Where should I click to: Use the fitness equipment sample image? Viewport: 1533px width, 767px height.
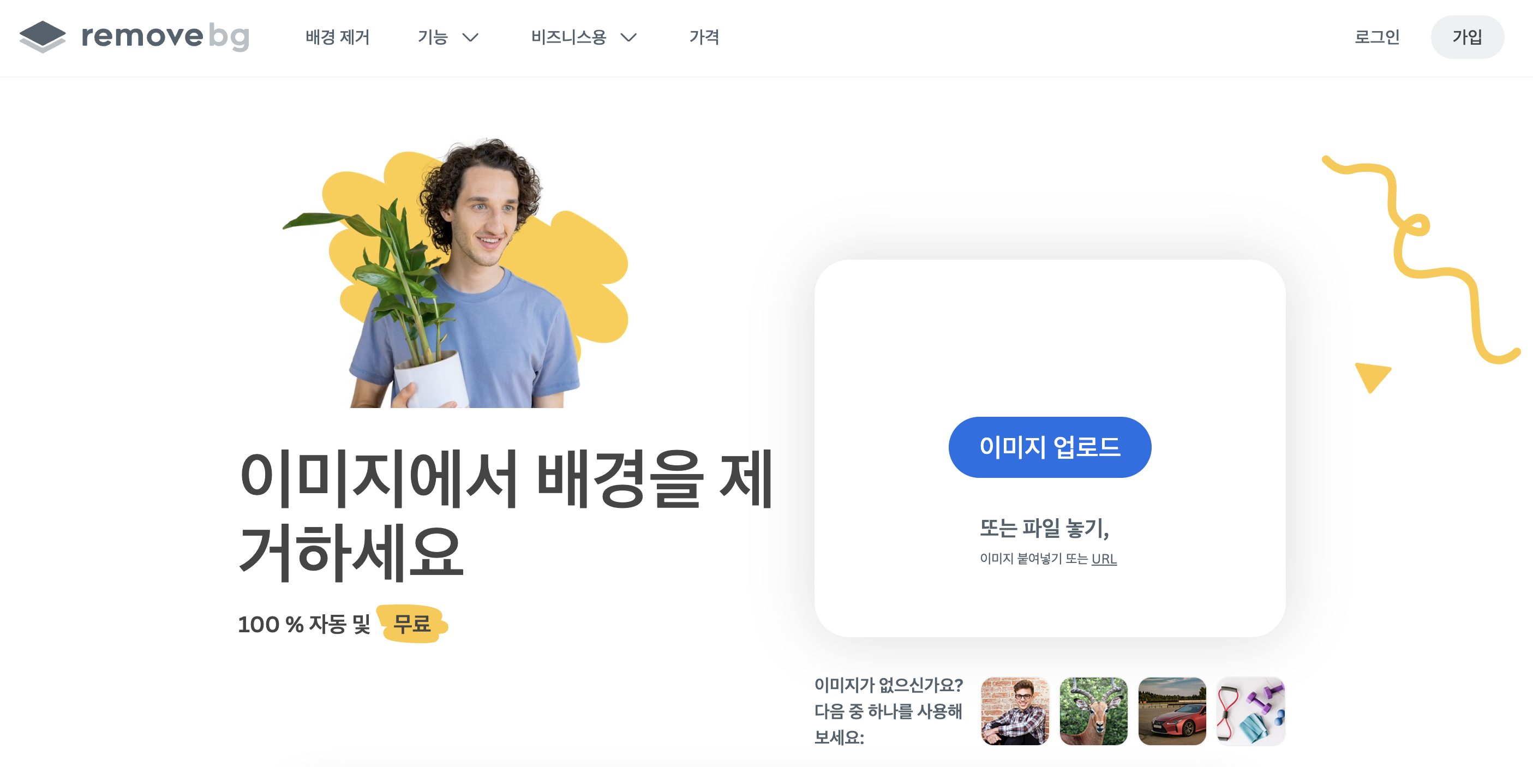coord(1251,710)
